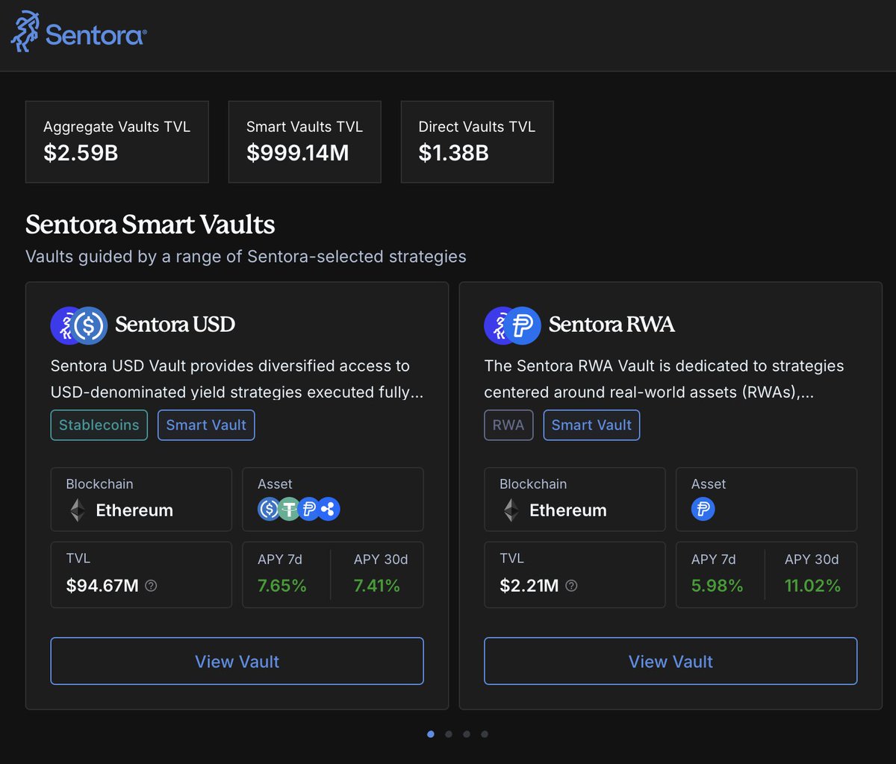Click the $1.38B direct vaults figure

[453, 153]
